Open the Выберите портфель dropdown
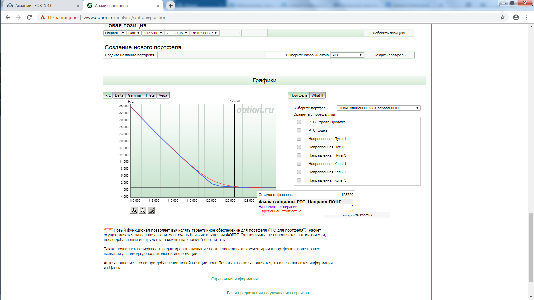This screenshot has width=534, height=300. 378,108
